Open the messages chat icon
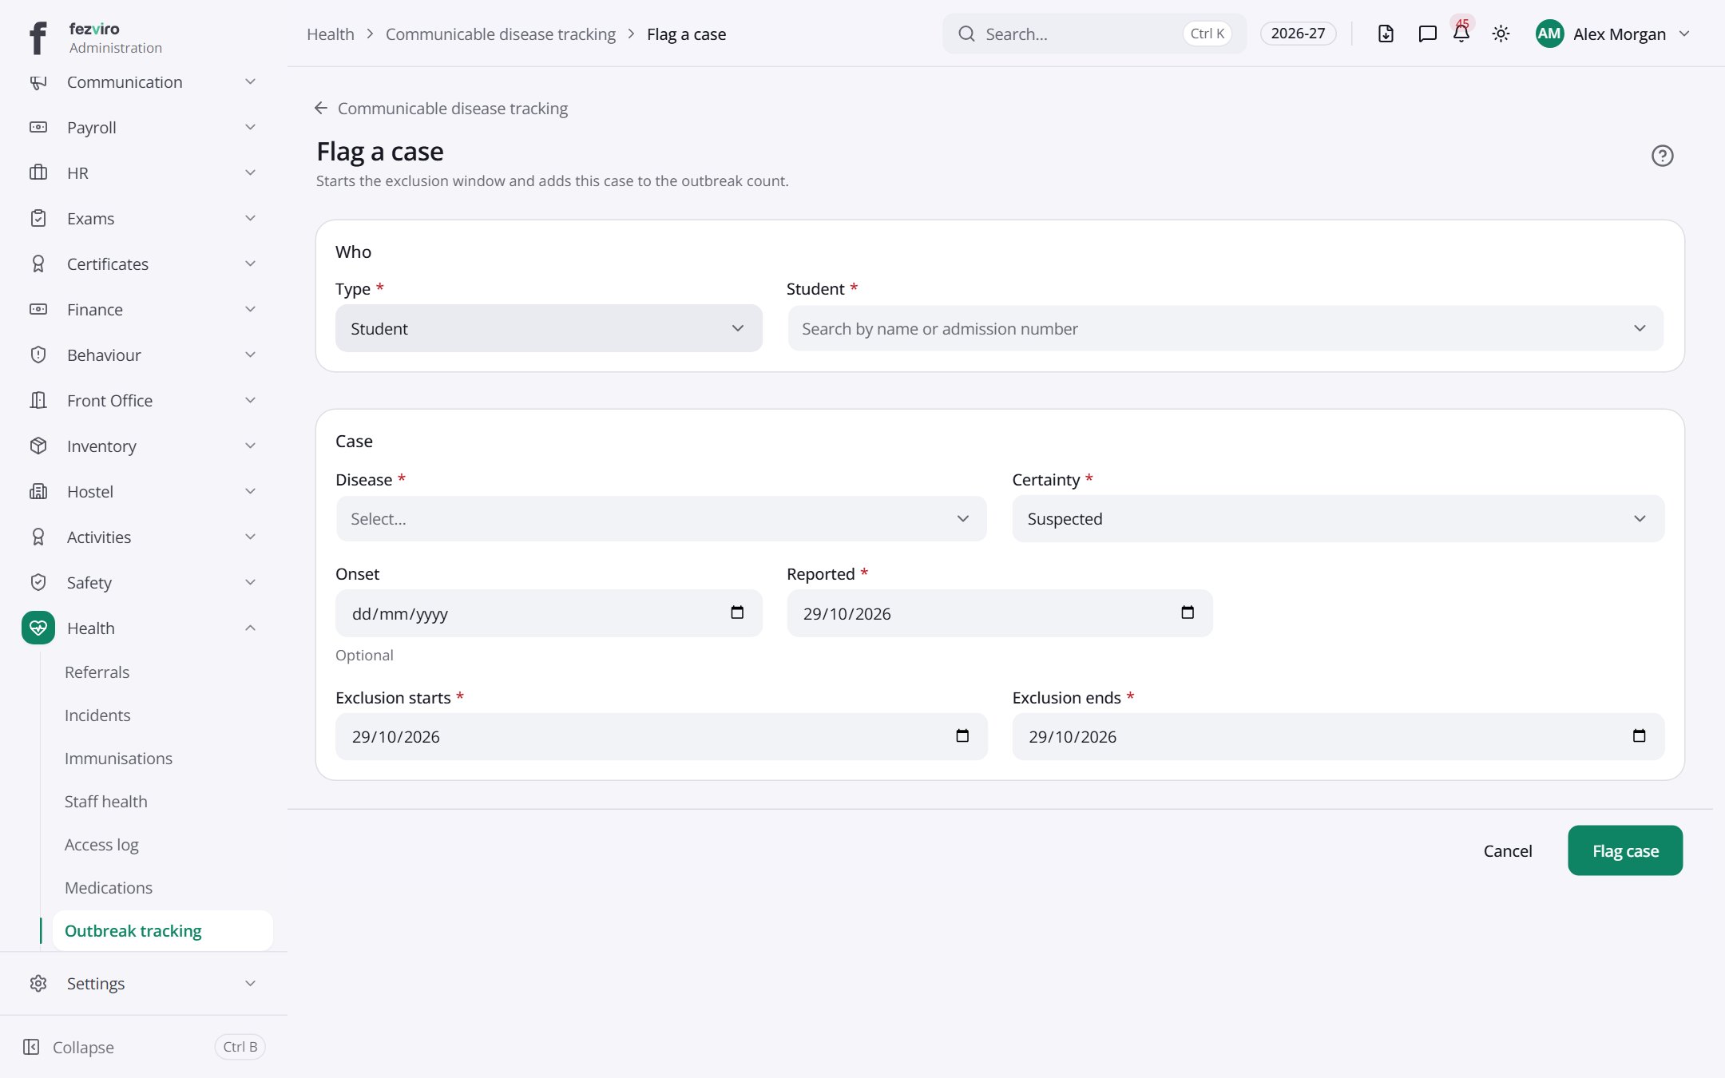The height and width of the screenshot is (1078, 1725). click(1427, 34)
